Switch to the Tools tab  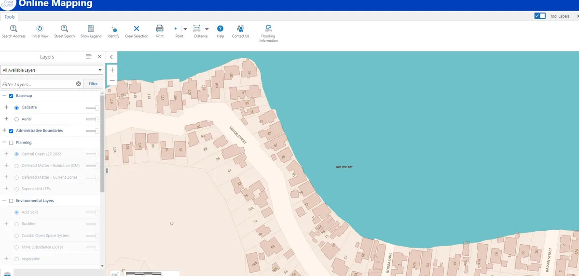[x=10, y=17]
